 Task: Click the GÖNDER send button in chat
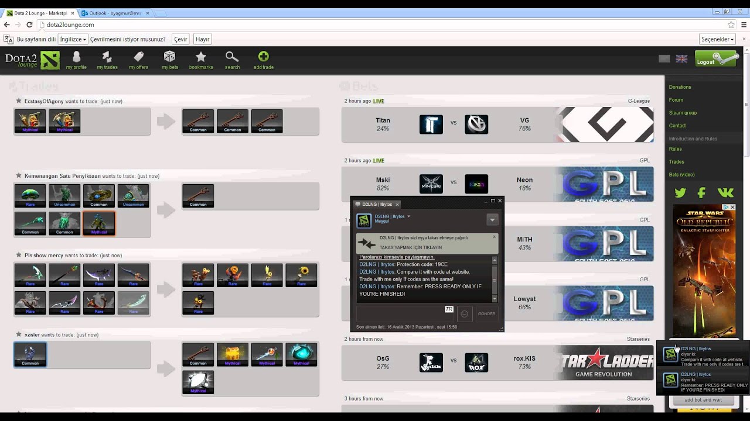coord(486,314)
